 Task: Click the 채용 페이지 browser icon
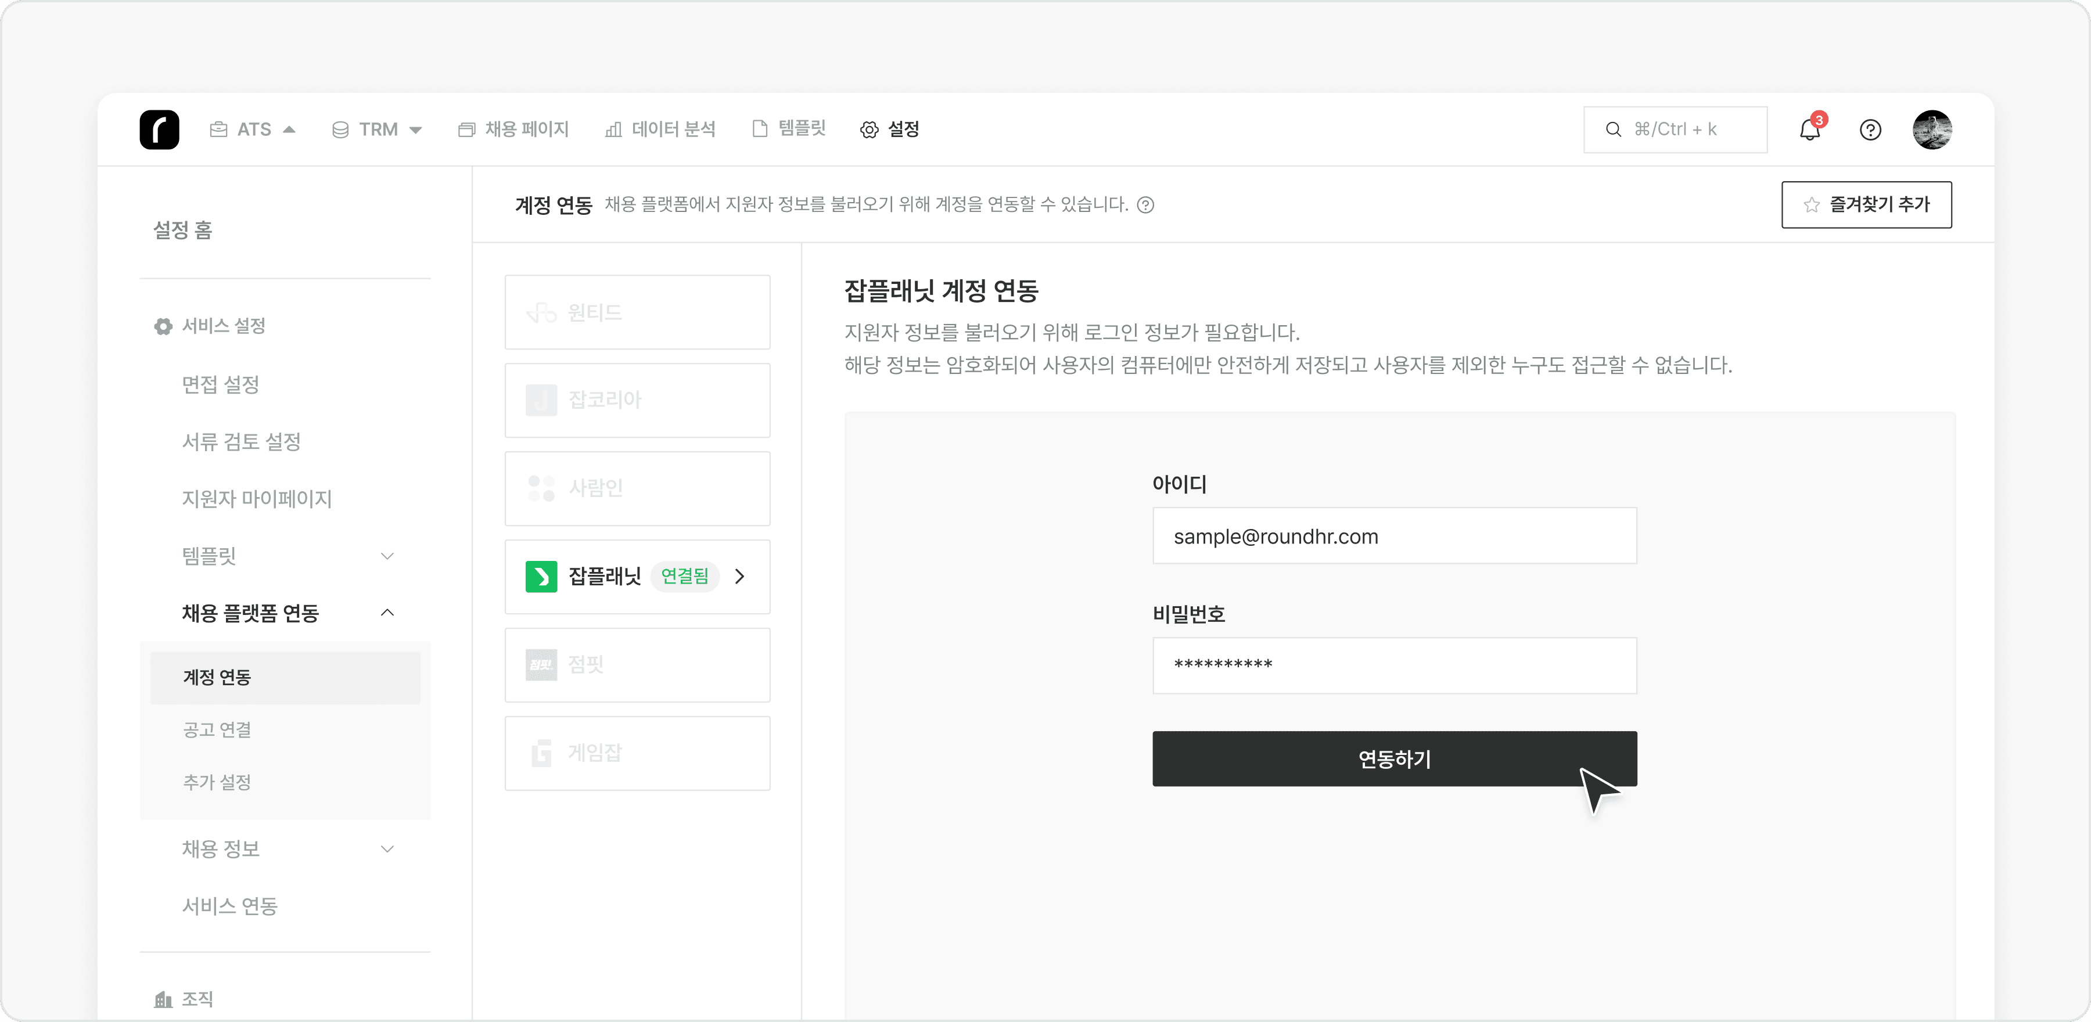point(467,129)
